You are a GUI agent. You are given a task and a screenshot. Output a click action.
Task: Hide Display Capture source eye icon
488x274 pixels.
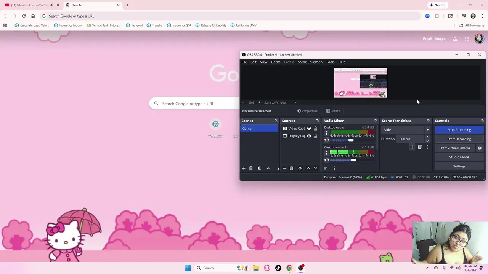pyautogui.click(x=309, y=136)
